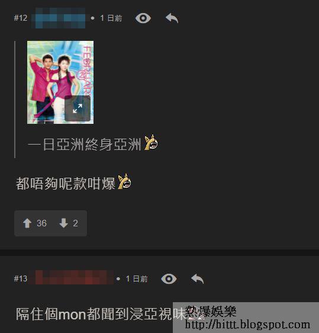The width and height of the screenshot is (319, 333).
Task: Click the 1 日前 timestamp on post #13
Action: click(x=137, y=278)
